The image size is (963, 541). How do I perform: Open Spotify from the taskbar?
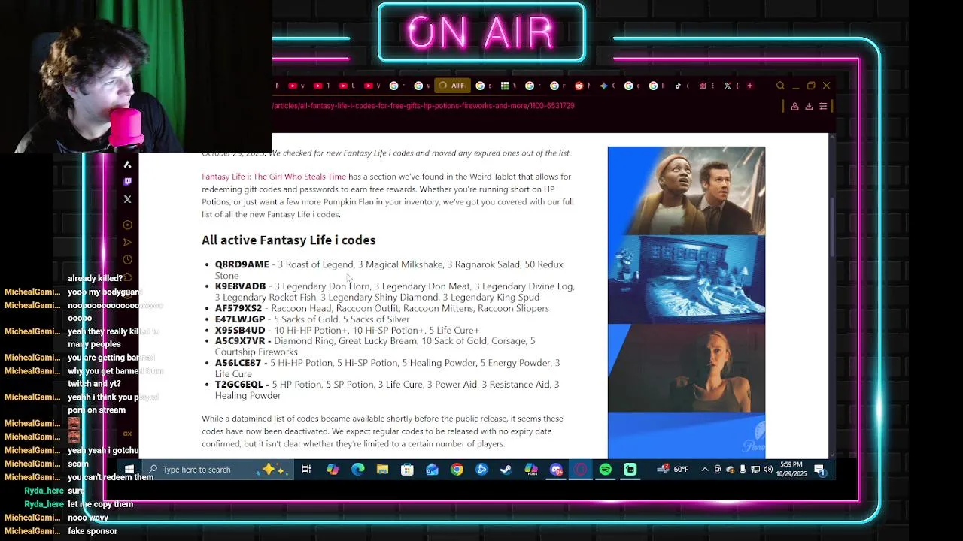[606, 470]
